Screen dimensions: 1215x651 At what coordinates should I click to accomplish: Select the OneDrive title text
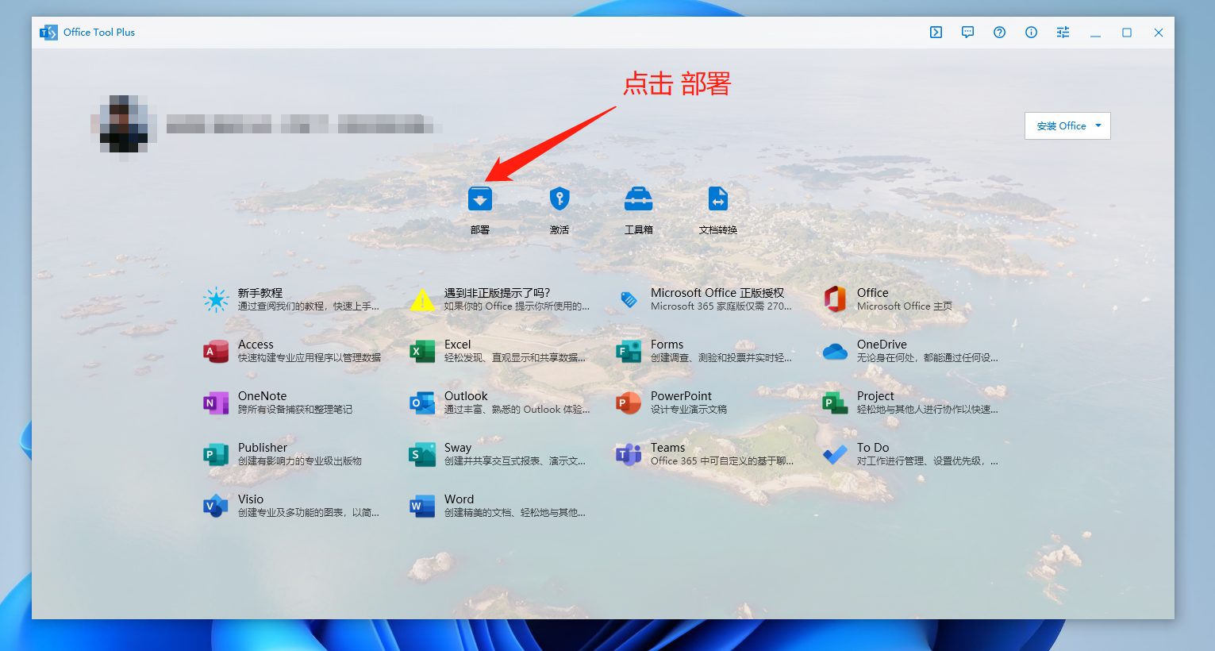pyautogui.click(x=882, y=345)
